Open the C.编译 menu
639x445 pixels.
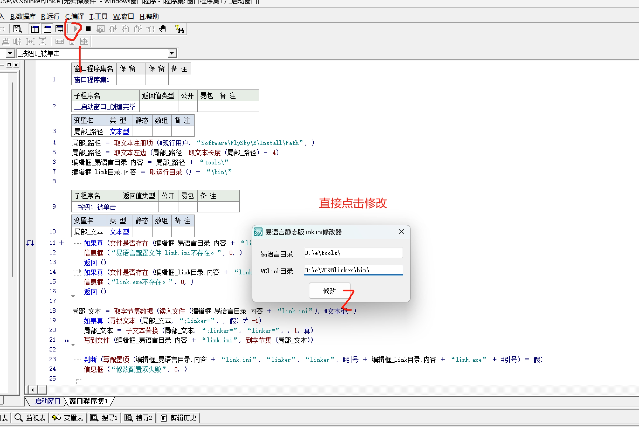pos(75,16)
